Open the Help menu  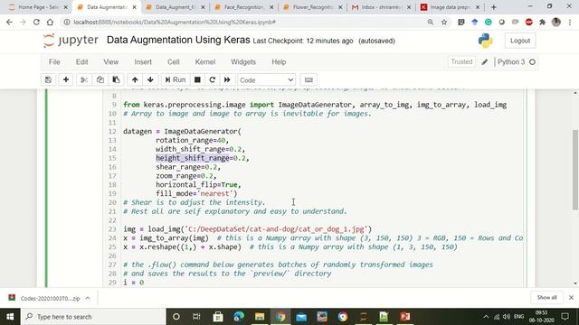pyautogui.click(x=279, y=62)
